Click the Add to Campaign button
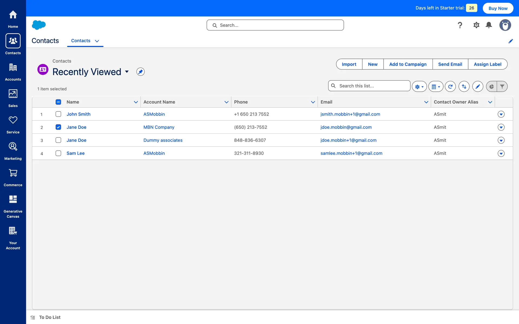 pos(408,64)
